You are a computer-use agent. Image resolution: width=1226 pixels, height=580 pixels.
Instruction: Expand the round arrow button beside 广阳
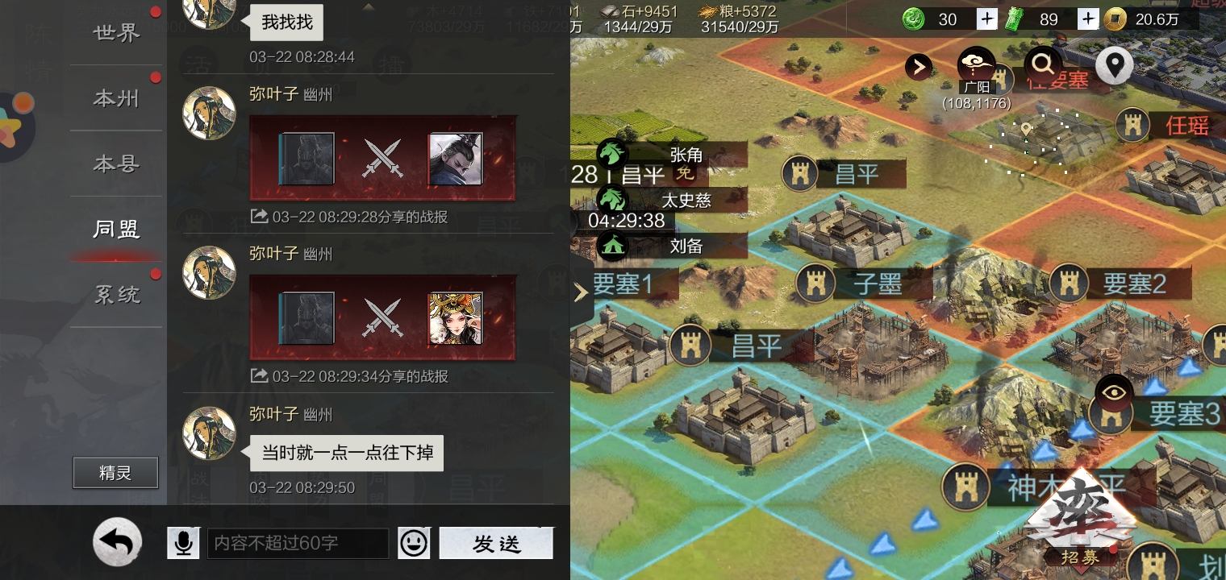point(919,67)
